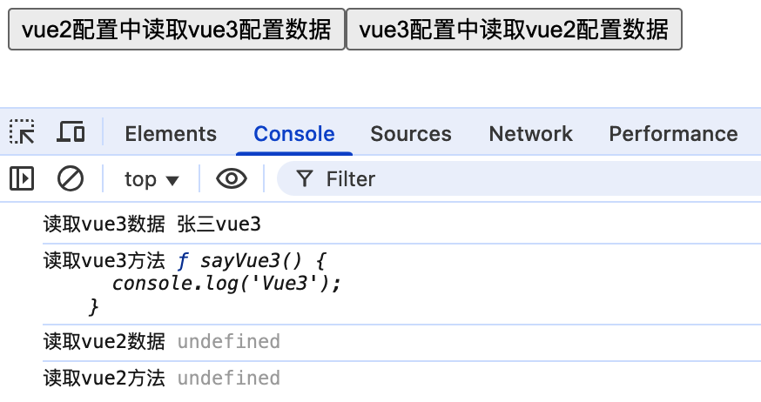Select the Console tab
The height and width of the screenshot is (402, 761).
point(294,134)
